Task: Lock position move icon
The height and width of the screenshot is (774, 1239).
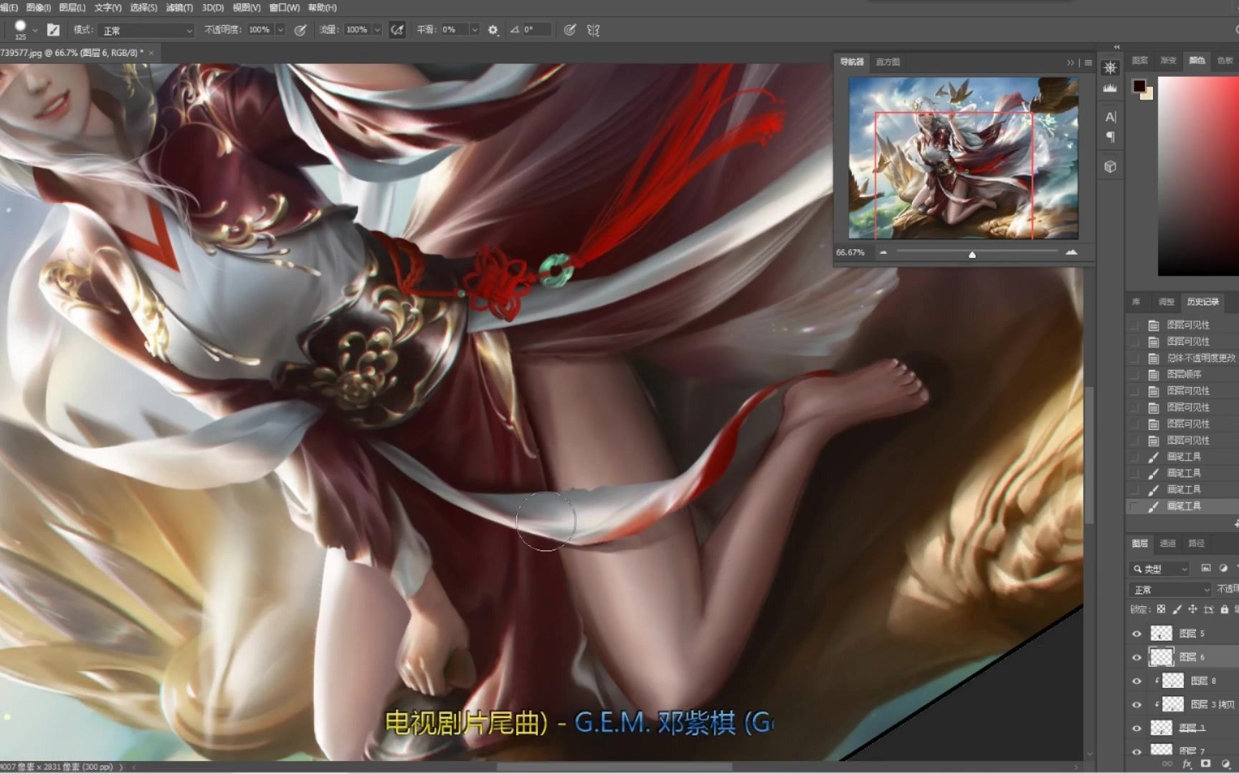Action: click(1192, 609)
